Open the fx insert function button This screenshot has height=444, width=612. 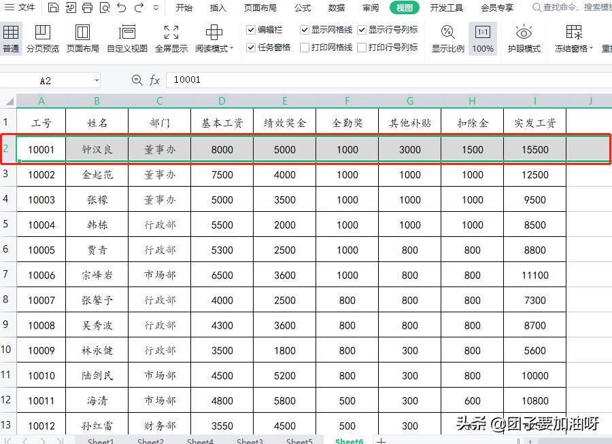click(155, 80)
